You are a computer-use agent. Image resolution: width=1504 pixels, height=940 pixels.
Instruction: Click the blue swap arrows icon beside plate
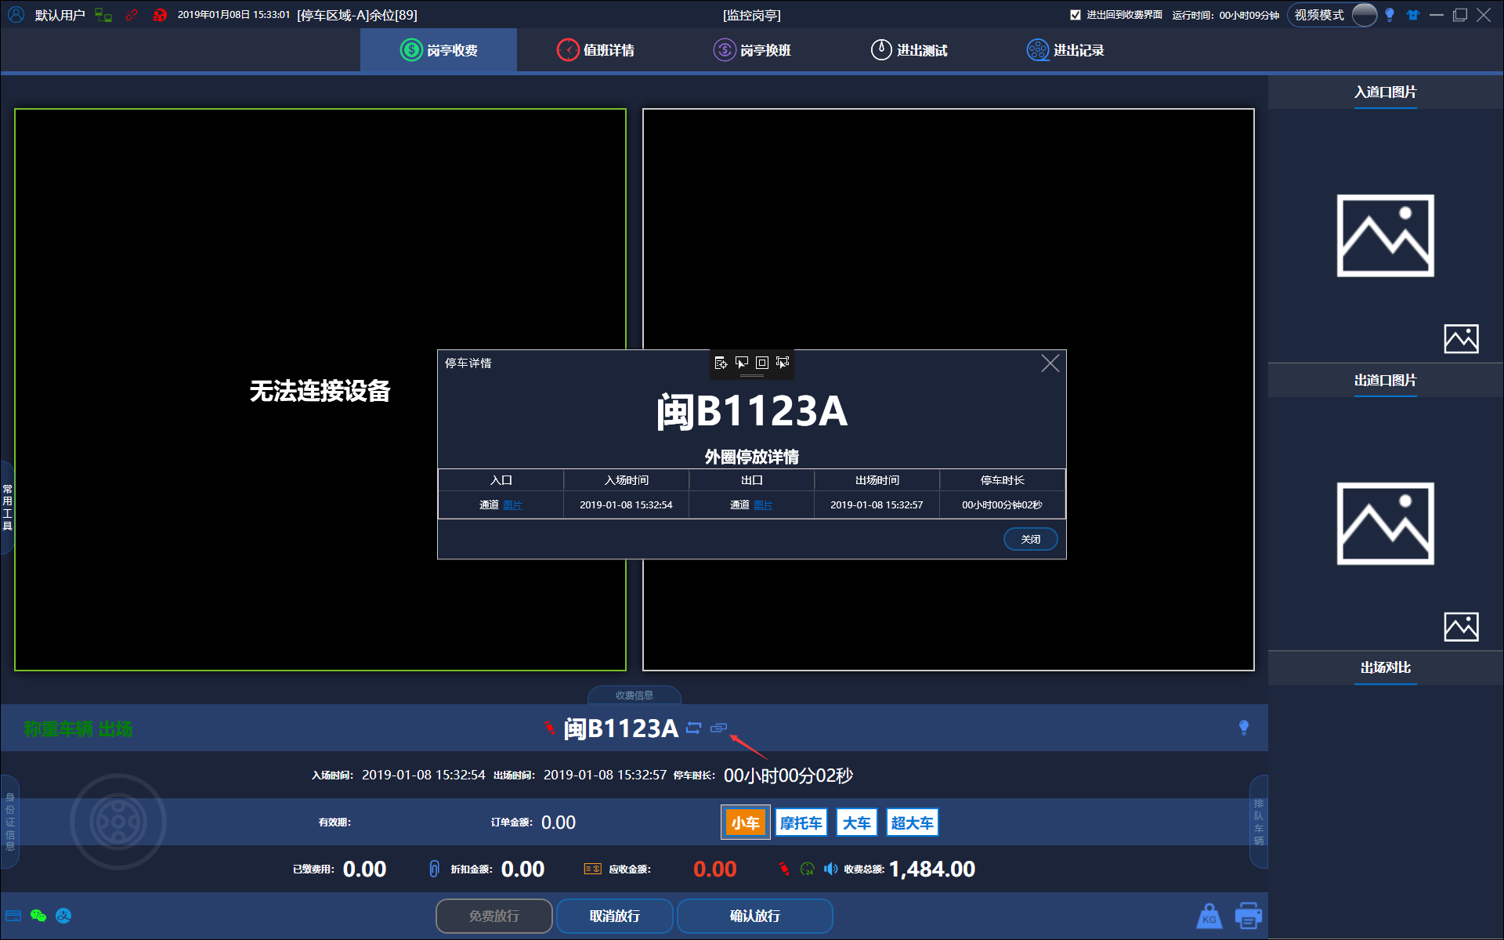pyautogui.click(x=693, y=728)
